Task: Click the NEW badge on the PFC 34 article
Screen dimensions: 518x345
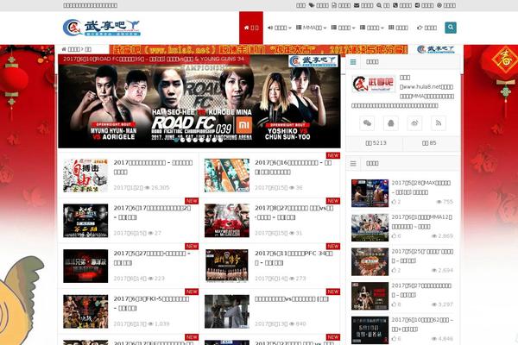Action: [x=333, y=247]
